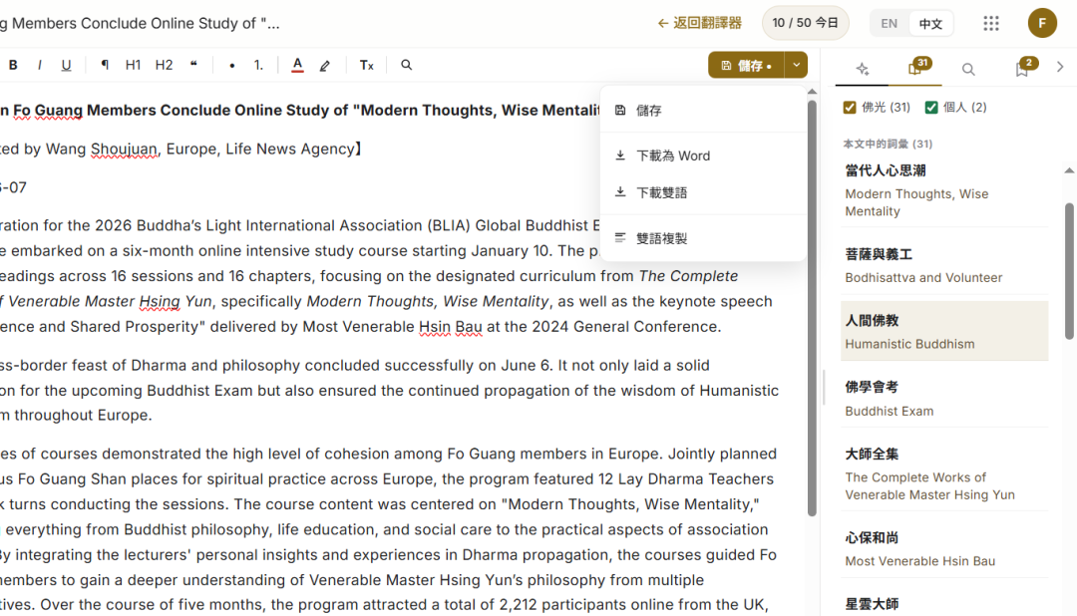Apply Heading 1 style
This screenshot has width=1077, height=616.
(x=133, y=65)
